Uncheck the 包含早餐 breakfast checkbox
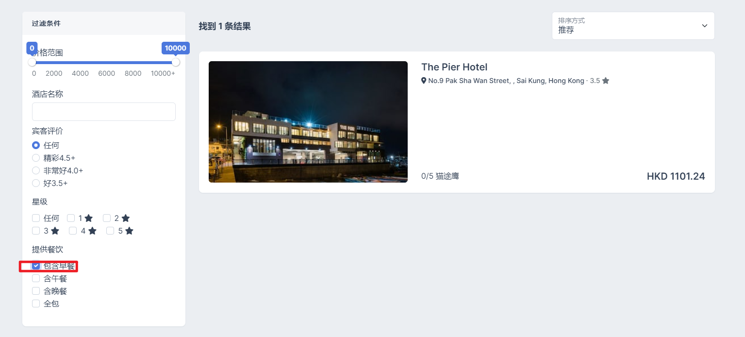Screen dimensions: 745x337 pos(36,266)
